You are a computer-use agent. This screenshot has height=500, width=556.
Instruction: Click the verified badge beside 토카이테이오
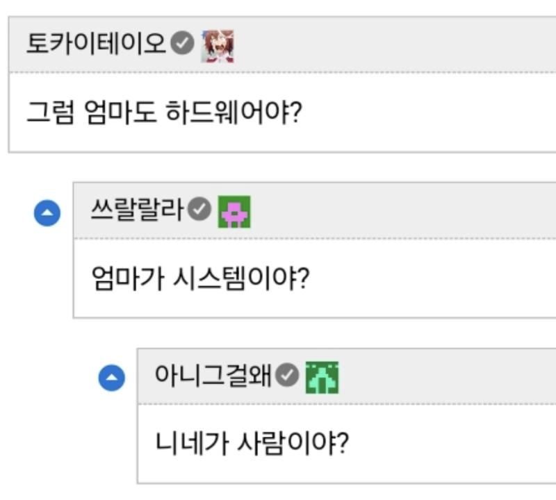(x=182, y=45)
